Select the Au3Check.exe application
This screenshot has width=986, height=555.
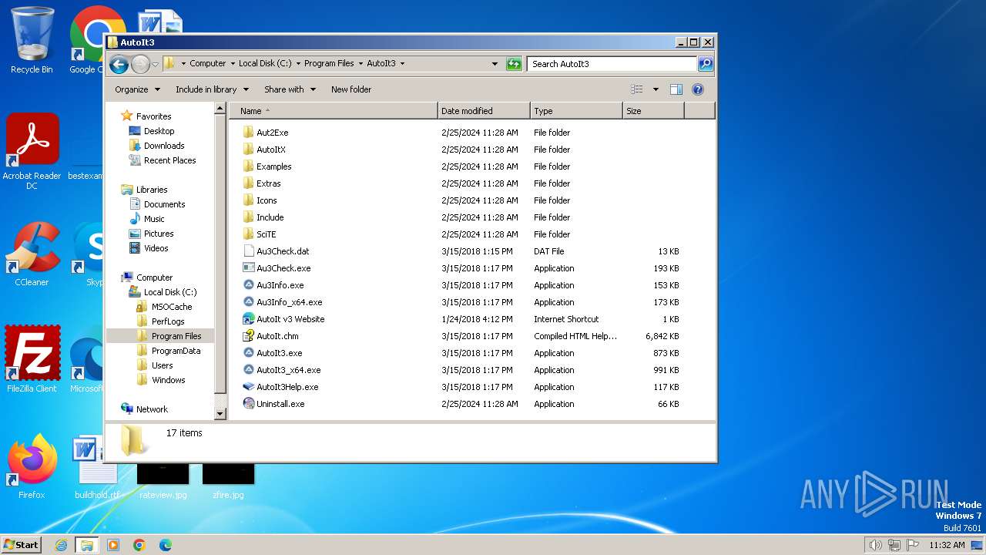(x=283, y=268)
